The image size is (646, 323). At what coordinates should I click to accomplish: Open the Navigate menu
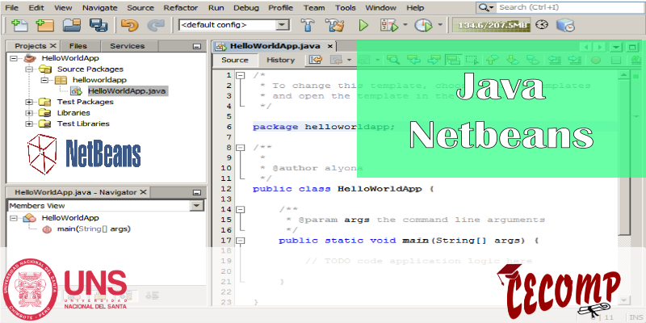pos(99,8)
